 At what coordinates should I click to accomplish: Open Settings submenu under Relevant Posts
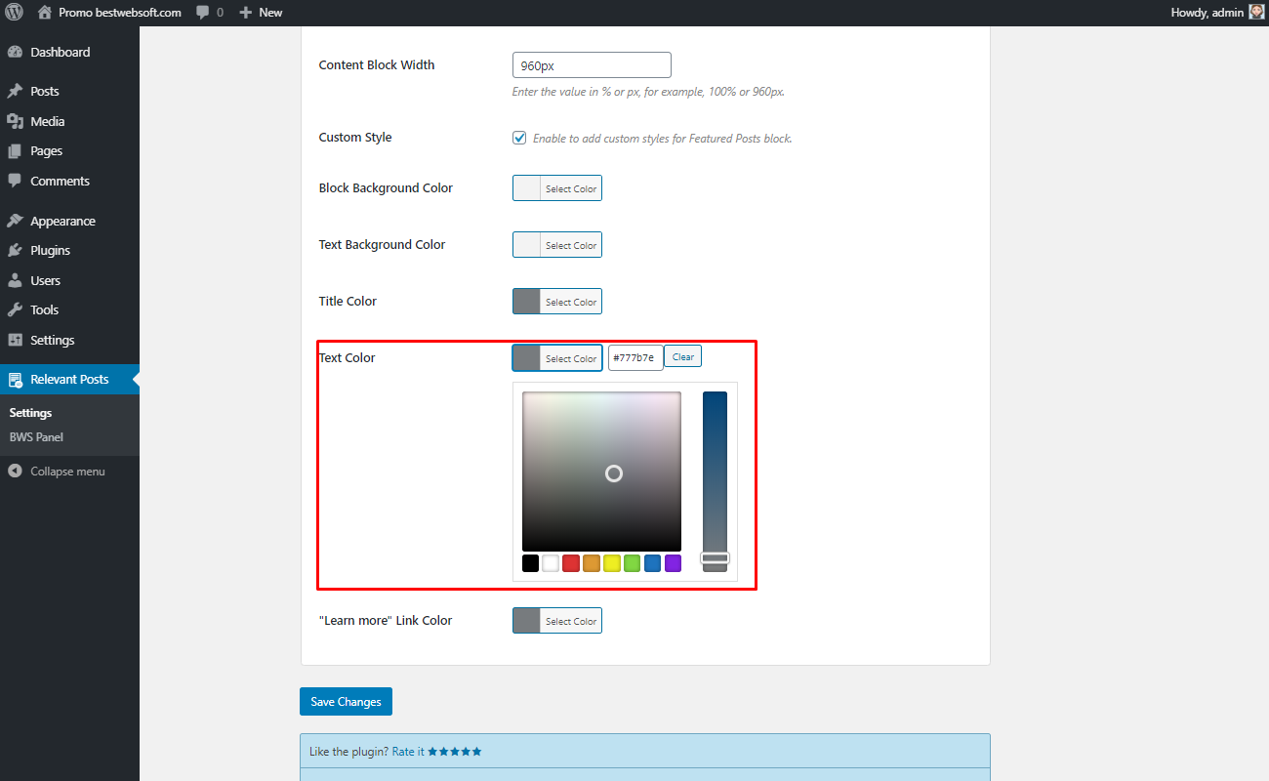(x=30, y=413)
